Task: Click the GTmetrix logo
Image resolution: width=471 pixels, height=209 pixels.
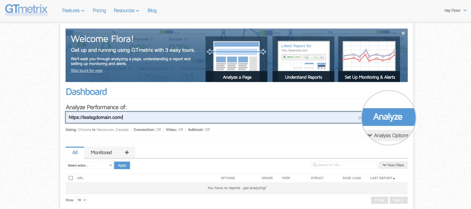Action: click(x=26, y=10)
